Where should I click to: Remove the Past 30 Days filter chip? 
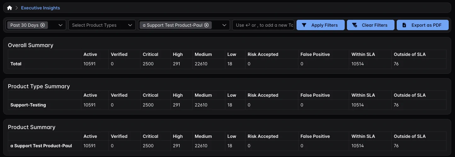[43, 25]
